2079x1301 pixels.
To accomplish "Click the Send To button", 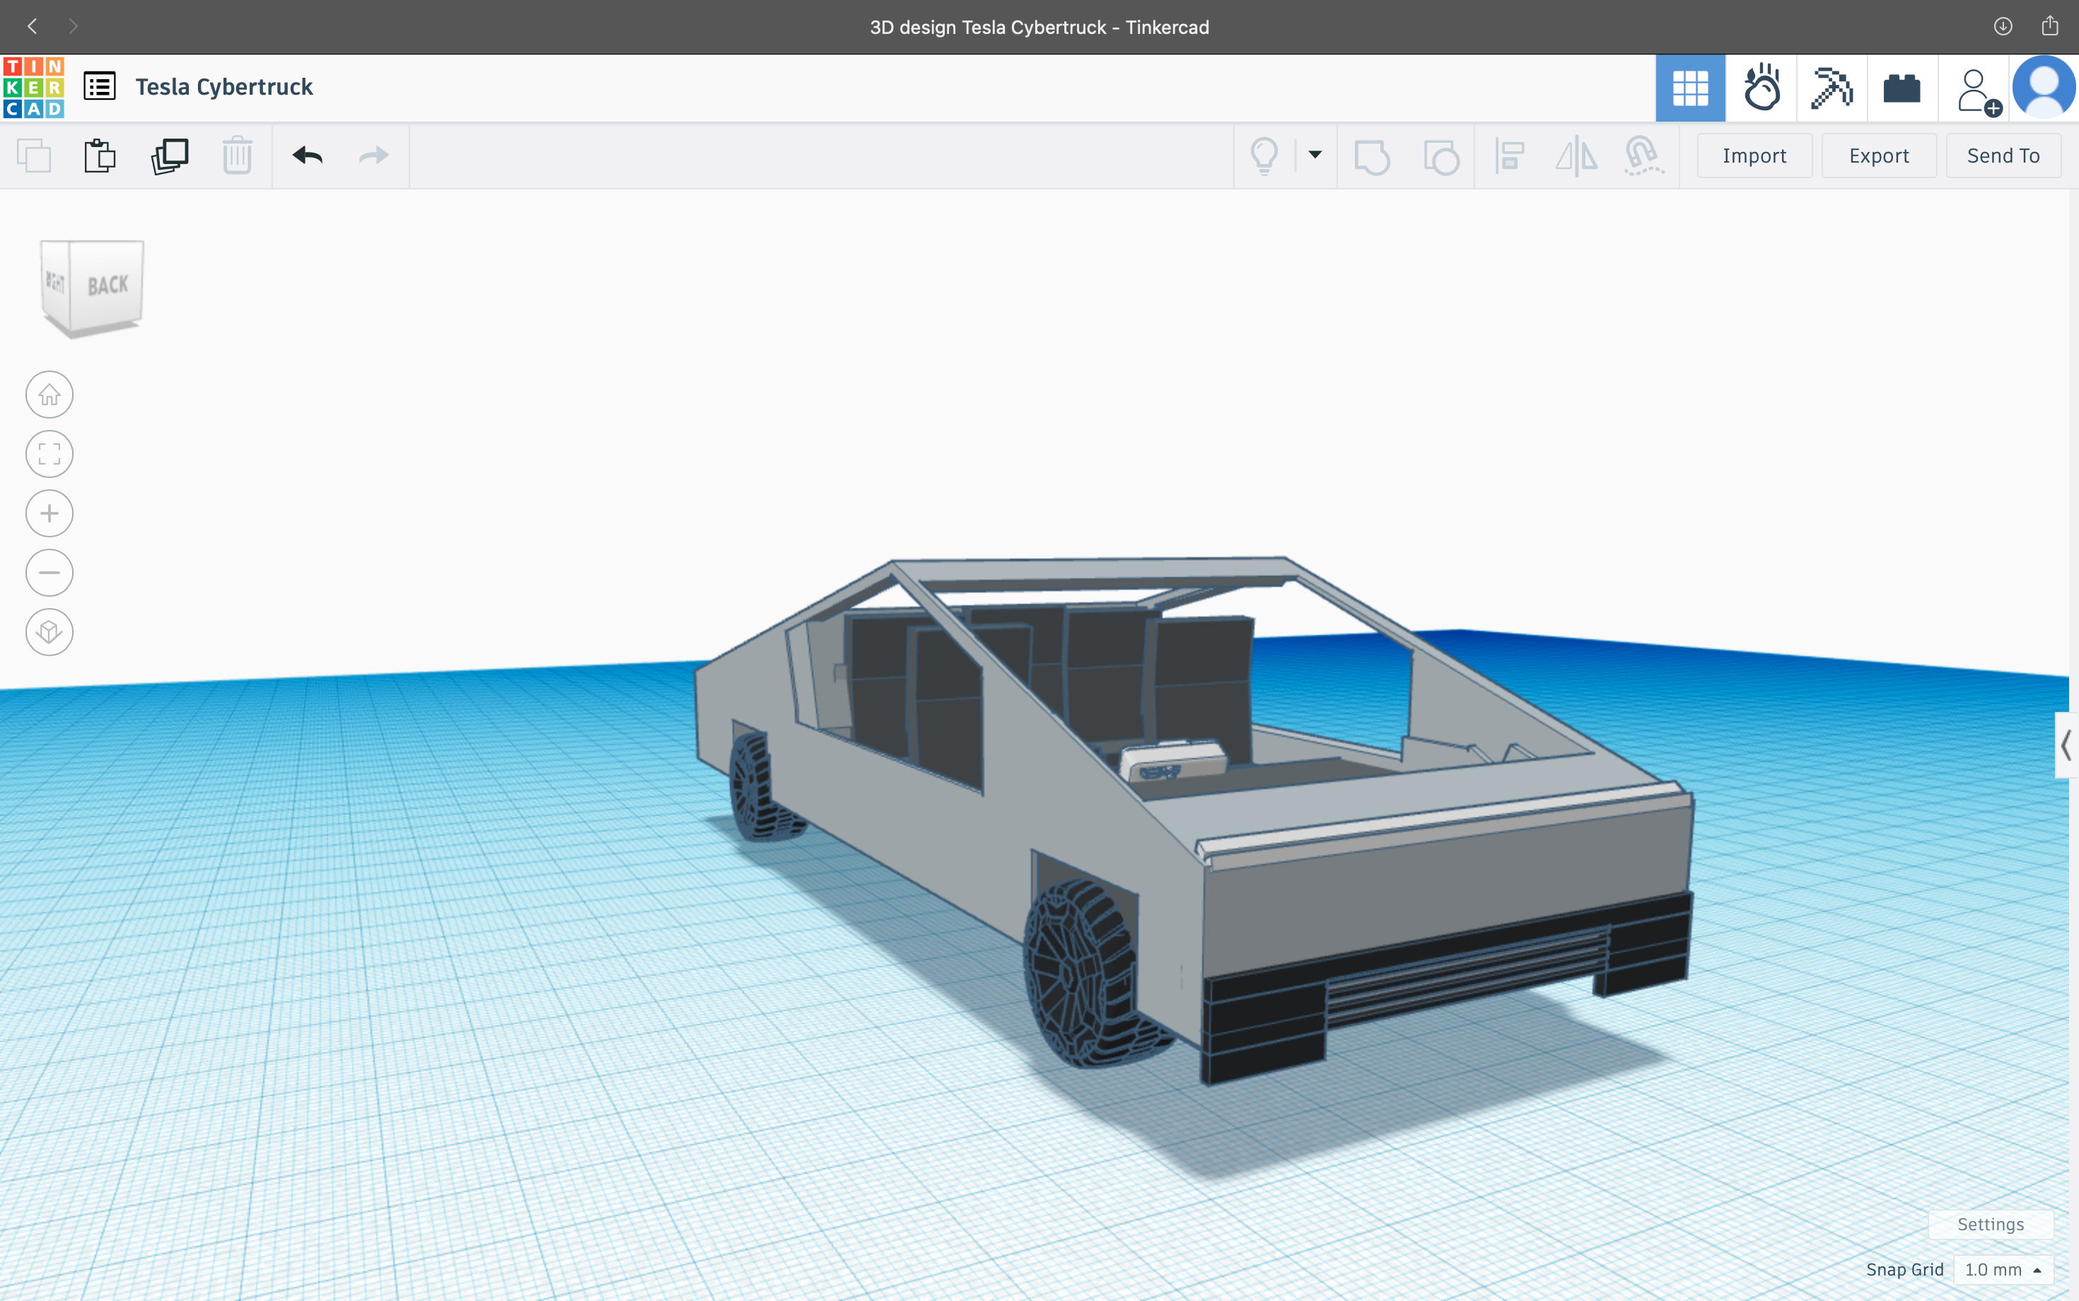I will point(2003,156).
